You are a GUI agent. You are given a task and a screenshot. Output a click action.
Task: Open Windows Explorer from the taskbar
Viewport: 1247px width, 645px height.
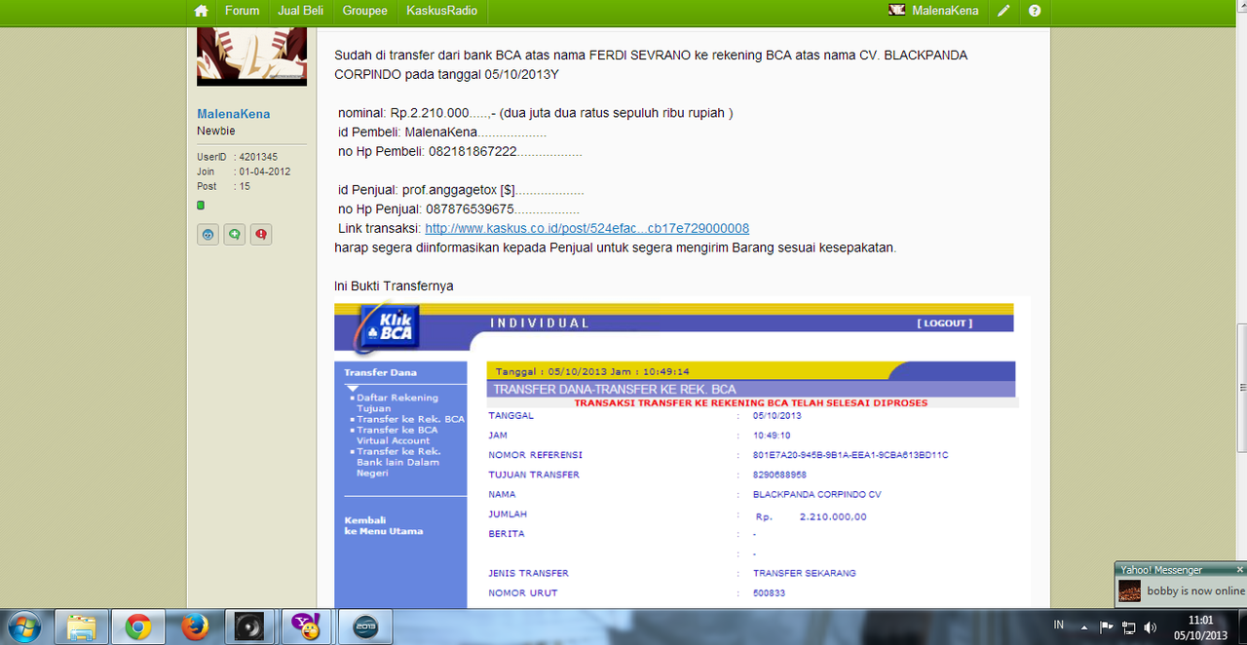click(80, 627)
